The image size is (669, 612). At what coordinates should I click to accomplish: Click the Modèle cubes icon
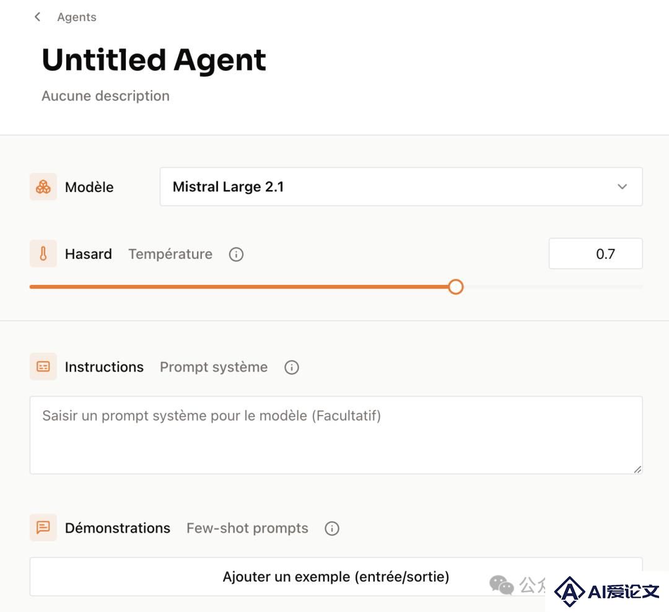(x=43, y=186)
